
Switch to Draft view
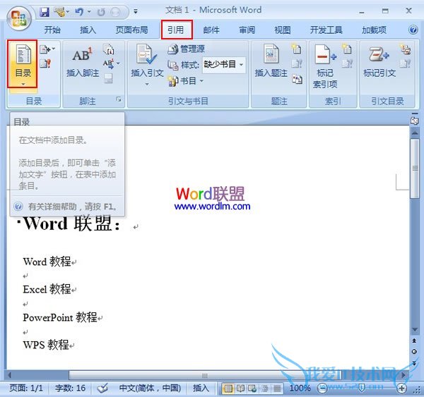click(277, 389)
